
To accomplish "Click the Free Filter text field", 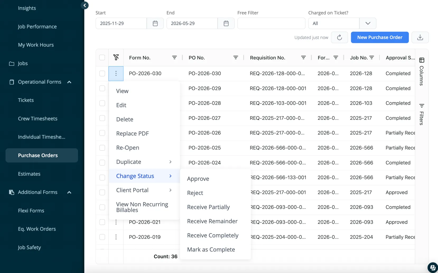I will (x=271, y=23).
